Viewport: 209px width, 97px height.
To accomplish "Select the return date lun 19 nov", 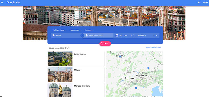I will coord(142,35).
